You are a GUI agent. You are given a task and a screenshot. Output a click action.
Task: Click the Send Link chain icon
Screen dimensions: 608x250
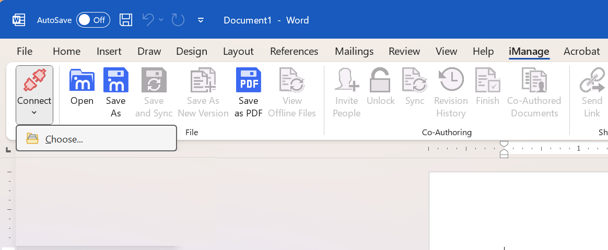point(592,80)
